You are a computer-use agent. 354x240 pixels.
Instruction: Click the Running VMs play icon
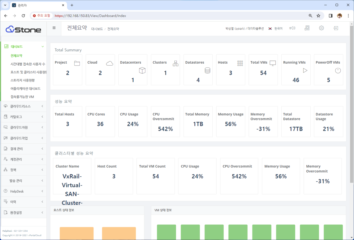pyautogui.click(x=305, y=71)
